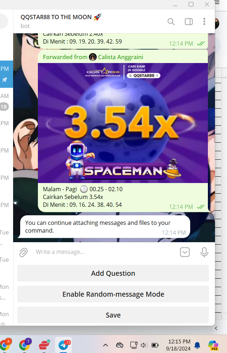
Task: Open the volume speaker tray icon
Action: tap(144, 345)
